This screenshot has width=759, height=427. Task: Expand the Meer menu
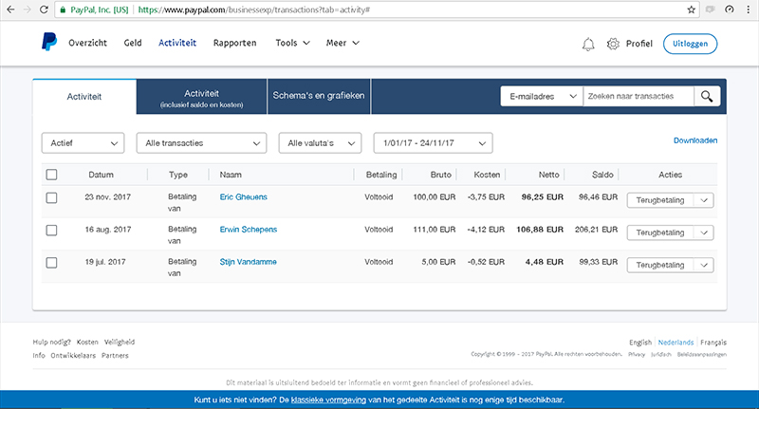click(342, 43)
